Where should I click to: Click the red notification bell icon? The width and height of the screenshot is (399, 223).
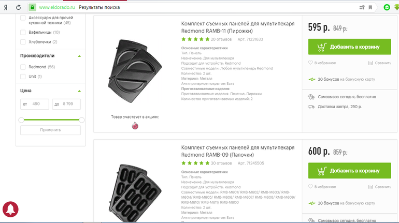coord(11,209)
